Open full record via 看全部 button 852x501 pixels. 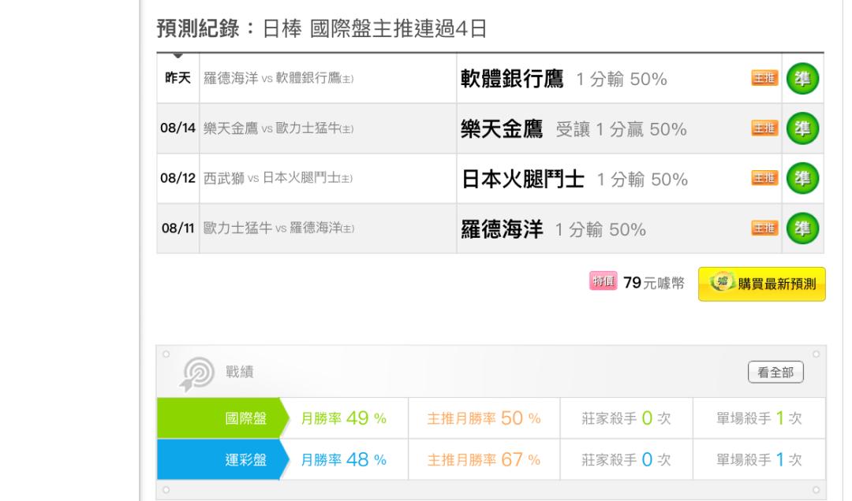[775, 373]
